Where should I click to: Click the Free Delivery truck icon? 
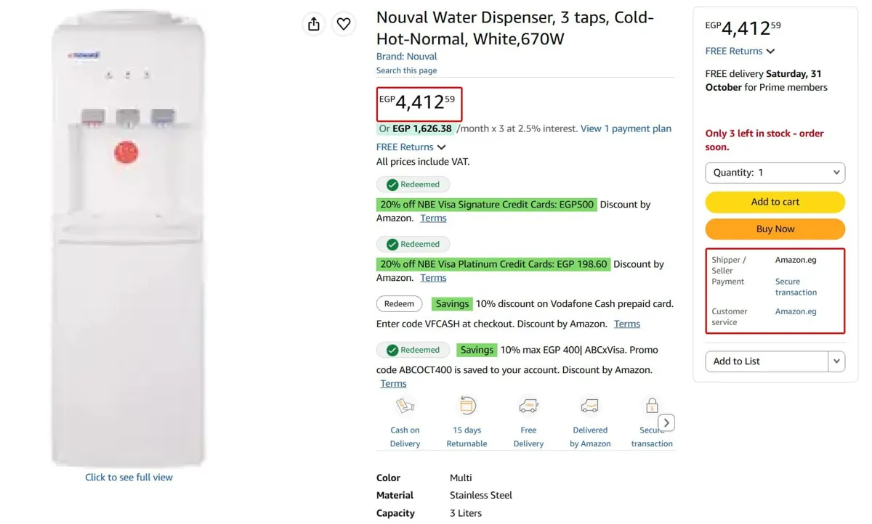(x=528, y=406)
